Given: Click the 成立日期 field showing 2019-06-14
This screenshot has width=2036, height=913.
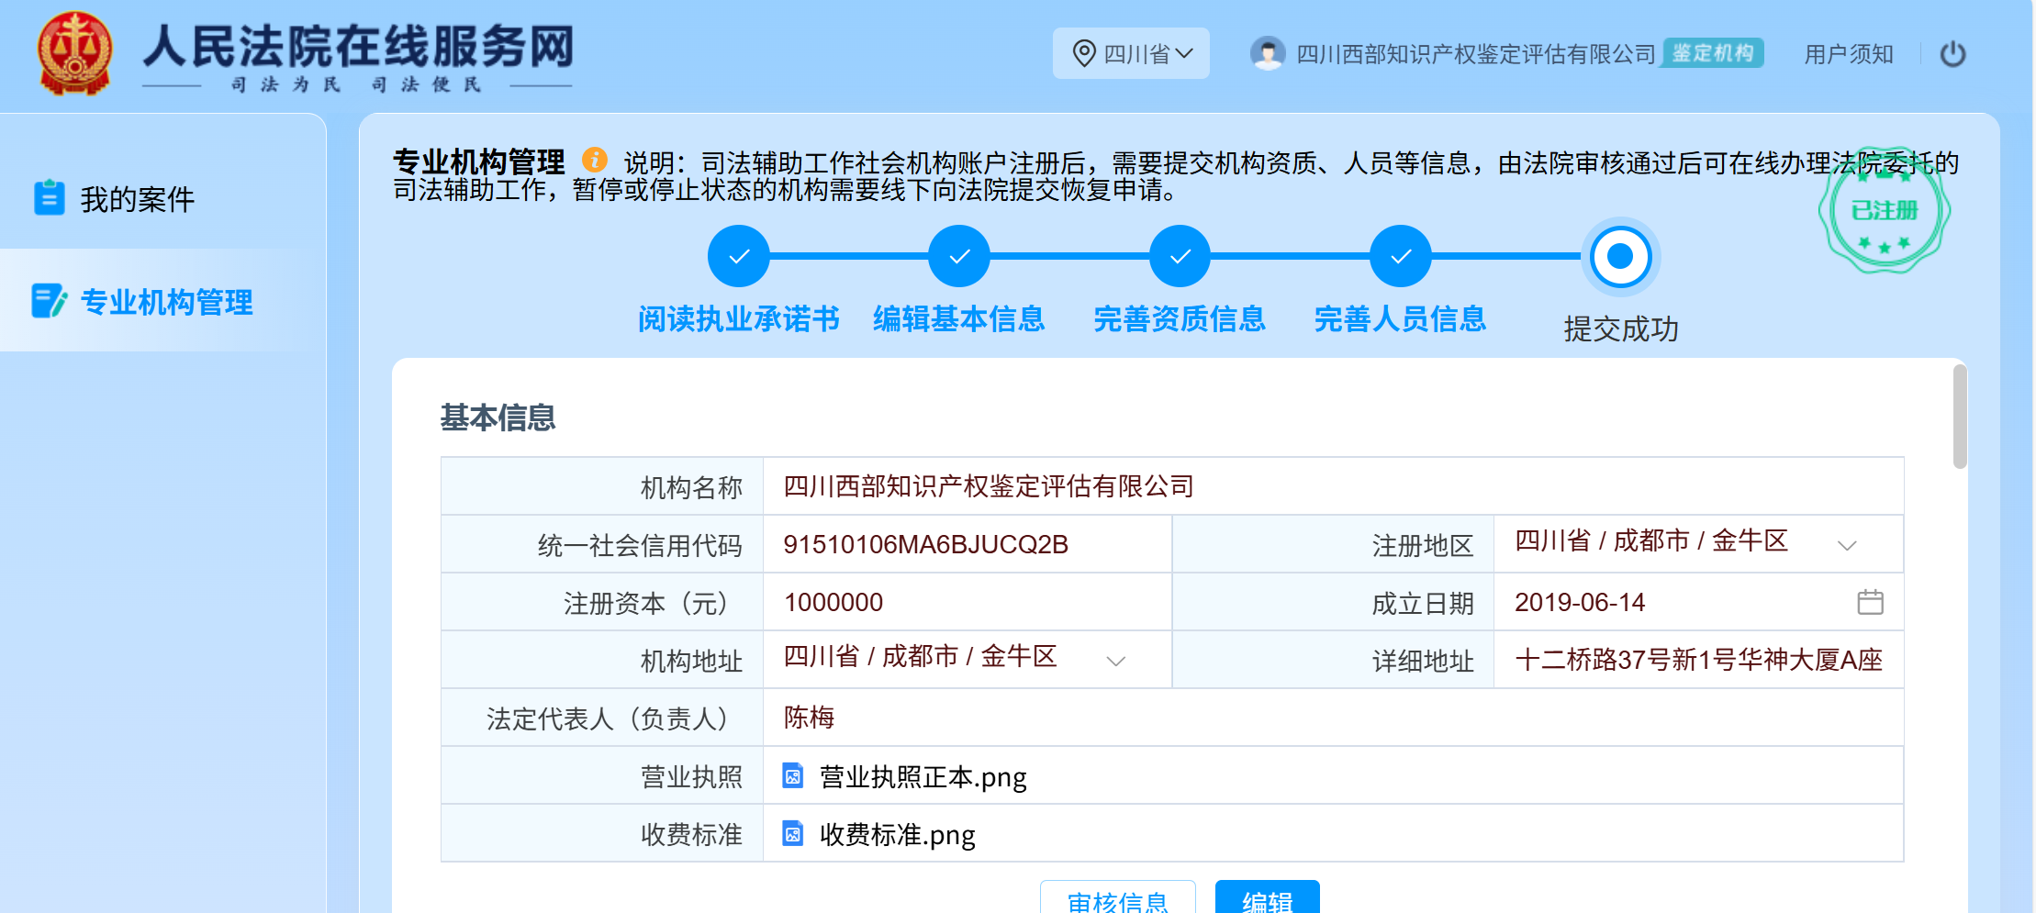Looking at the screenshot, I should pyautogui.click(x=1698, y=602).
